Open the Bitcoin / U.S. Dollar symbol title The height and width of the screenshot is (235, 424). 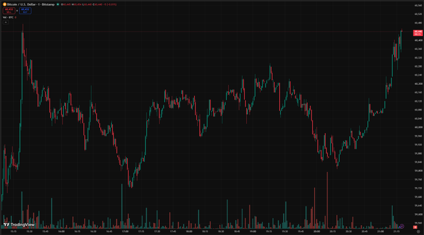(31, 4)
